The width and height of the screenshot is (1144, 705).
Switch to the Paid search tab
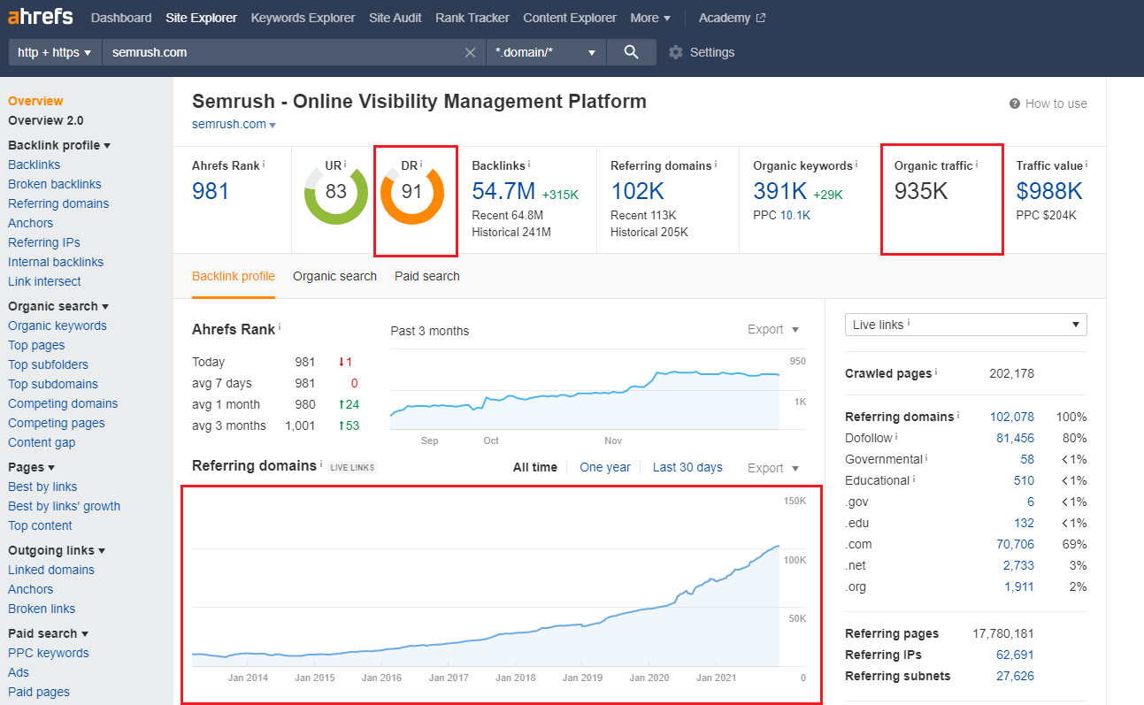pos(427,276)
